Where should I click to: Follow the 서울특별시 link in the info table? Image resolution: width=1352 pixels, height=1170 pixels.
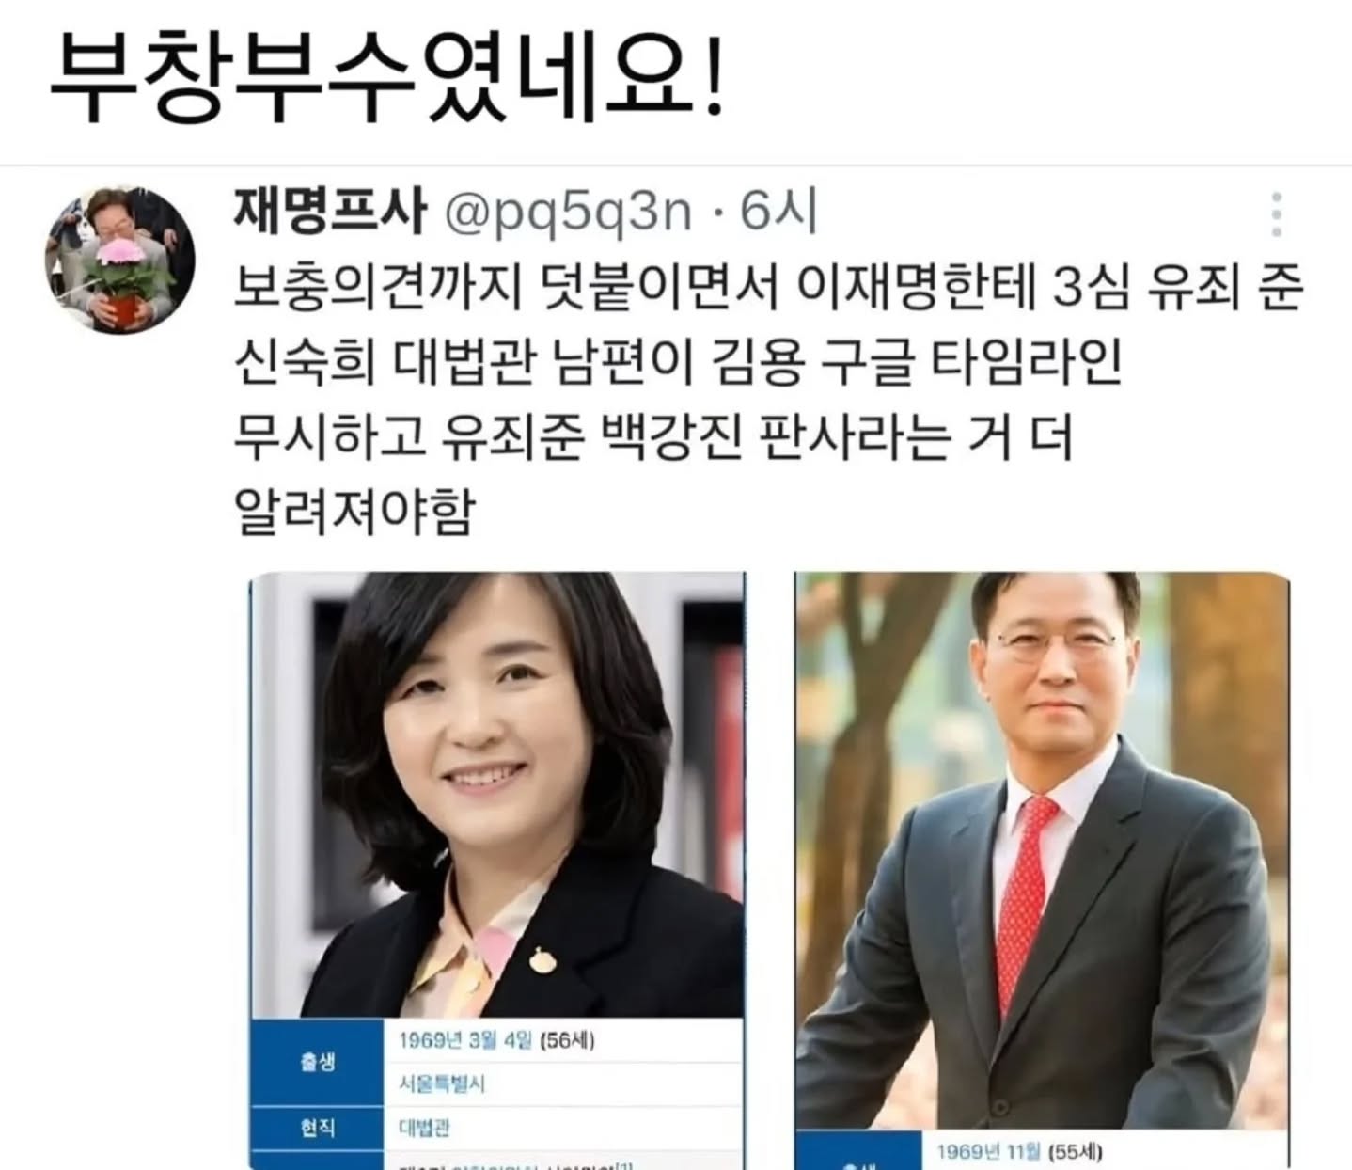click(442, 1083)
